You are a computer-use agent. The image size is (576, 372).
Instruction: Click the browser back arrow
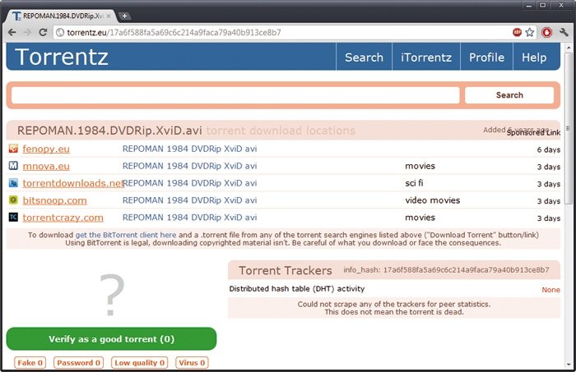click(12, 32)
